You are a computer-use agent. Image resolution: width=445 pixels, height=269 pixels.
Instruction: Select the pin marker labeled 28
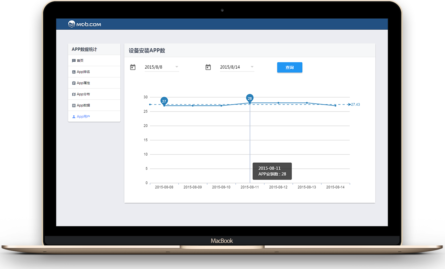point(250,98)
